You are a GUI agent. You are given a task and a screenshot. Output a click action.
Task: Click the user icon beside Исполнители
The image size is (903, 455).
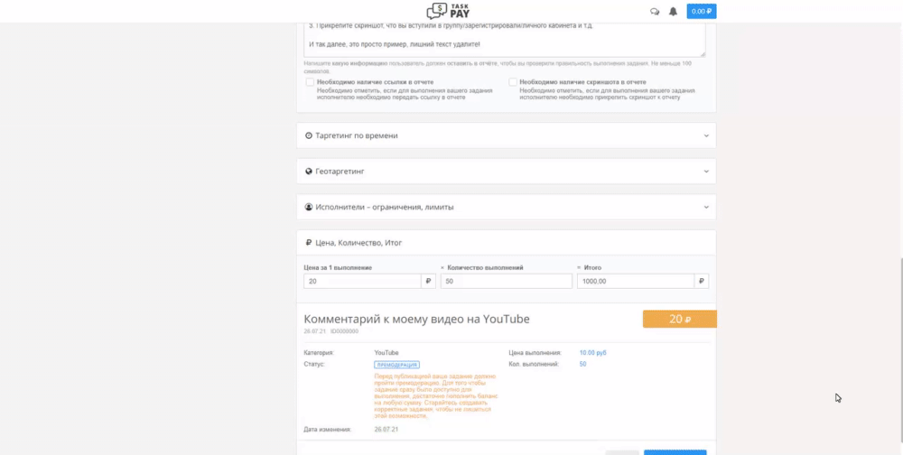coord(309,207)
